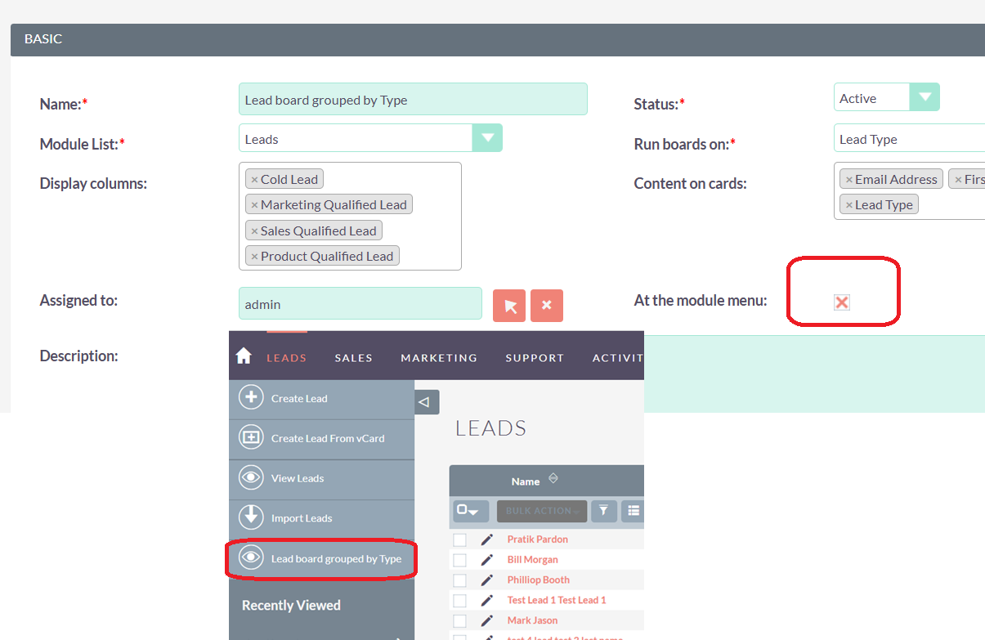The height and width of the screenshot is (640, 985).
Task: Click the column chooser list icon
Action: point(634,511)
